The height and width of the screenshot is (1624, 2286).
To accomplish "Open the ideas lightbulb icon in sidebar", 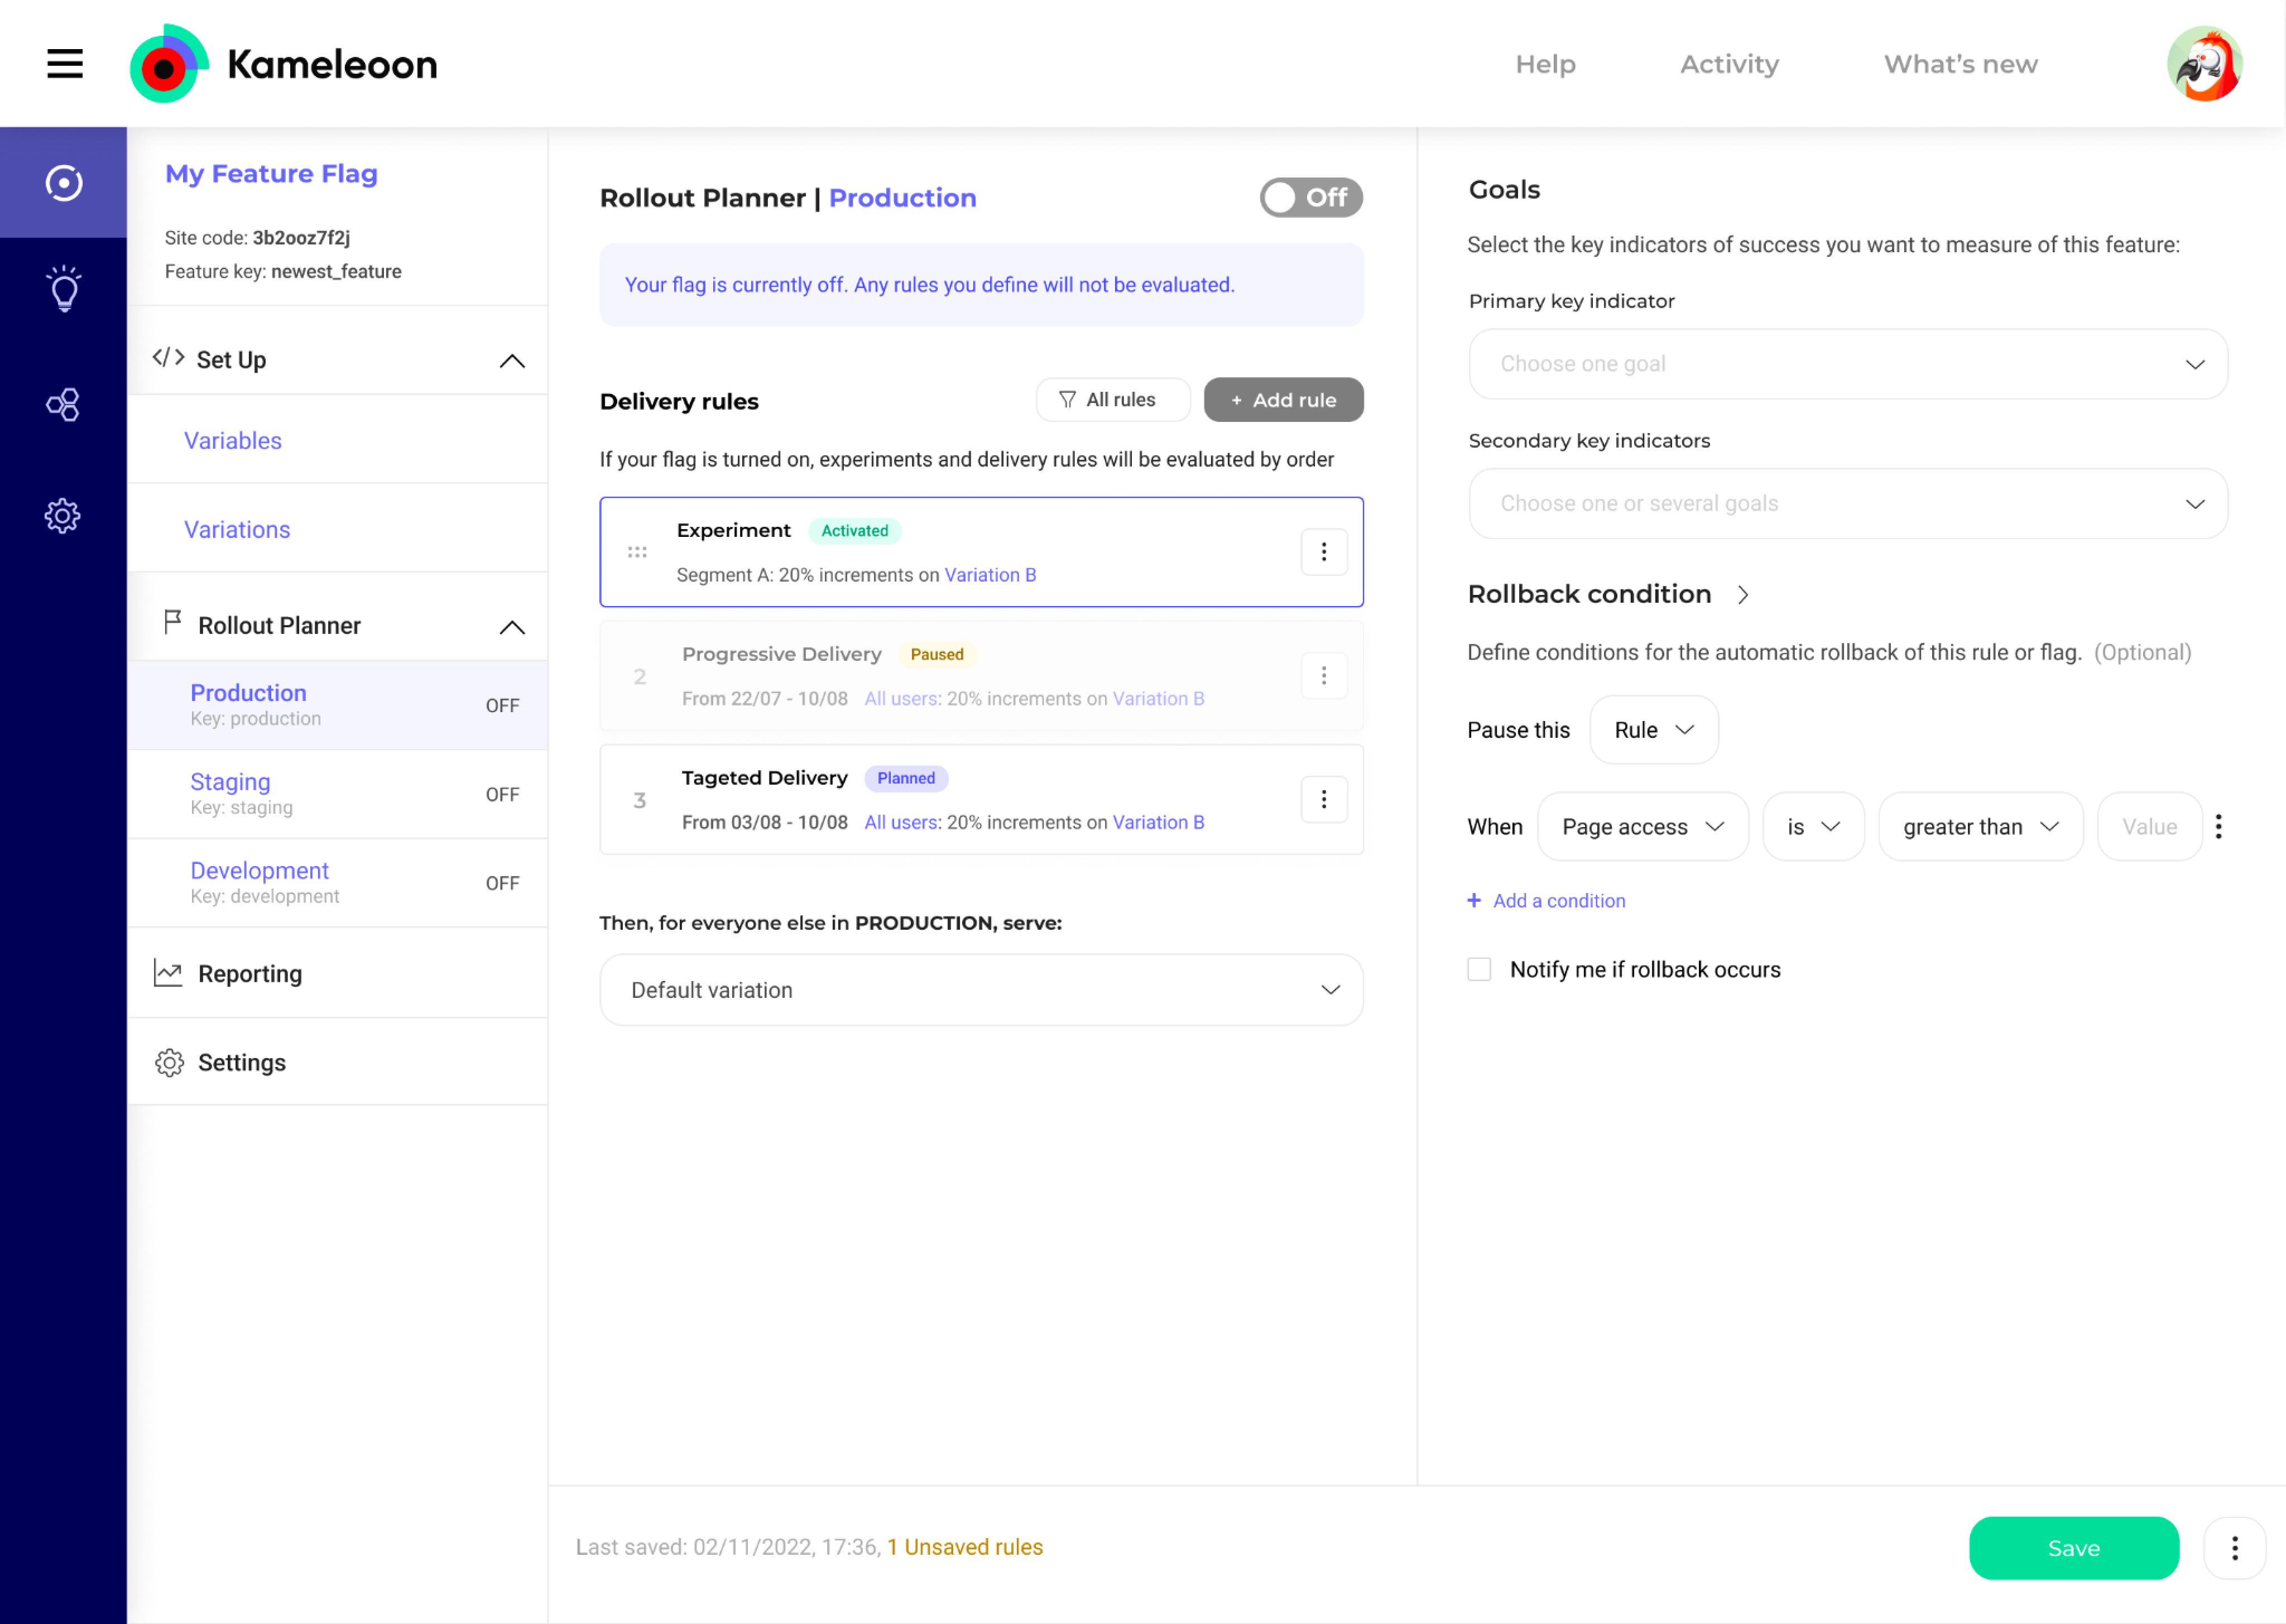I will [63, 289].
